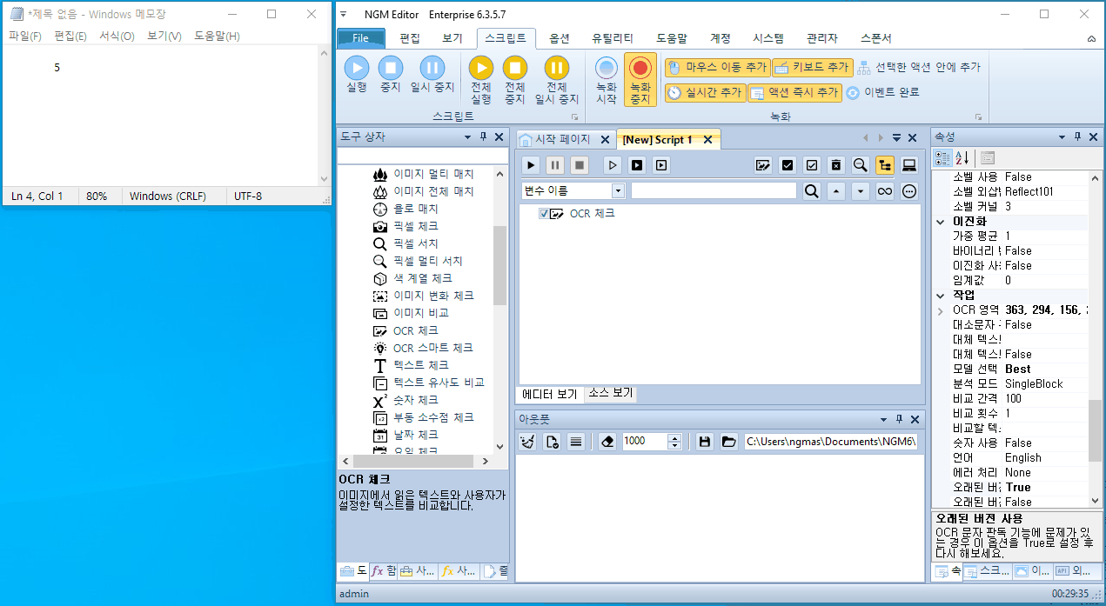This screenshot has height=606, width=1106.
Task: Click the outlined uncheck-all icon in editor toolbar
Action: 812,165
